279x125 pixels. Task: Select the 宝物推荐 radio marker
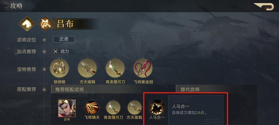point(44,69)
